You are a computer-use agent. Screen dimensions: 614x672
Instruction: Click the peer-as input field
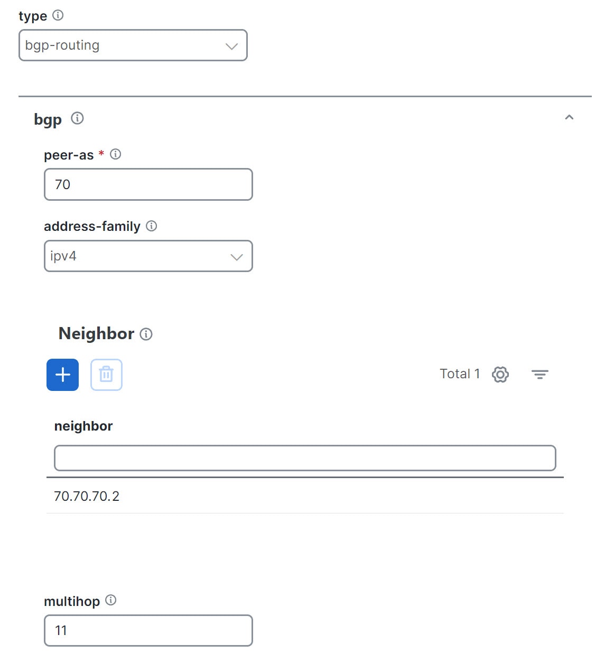[148, 184]
